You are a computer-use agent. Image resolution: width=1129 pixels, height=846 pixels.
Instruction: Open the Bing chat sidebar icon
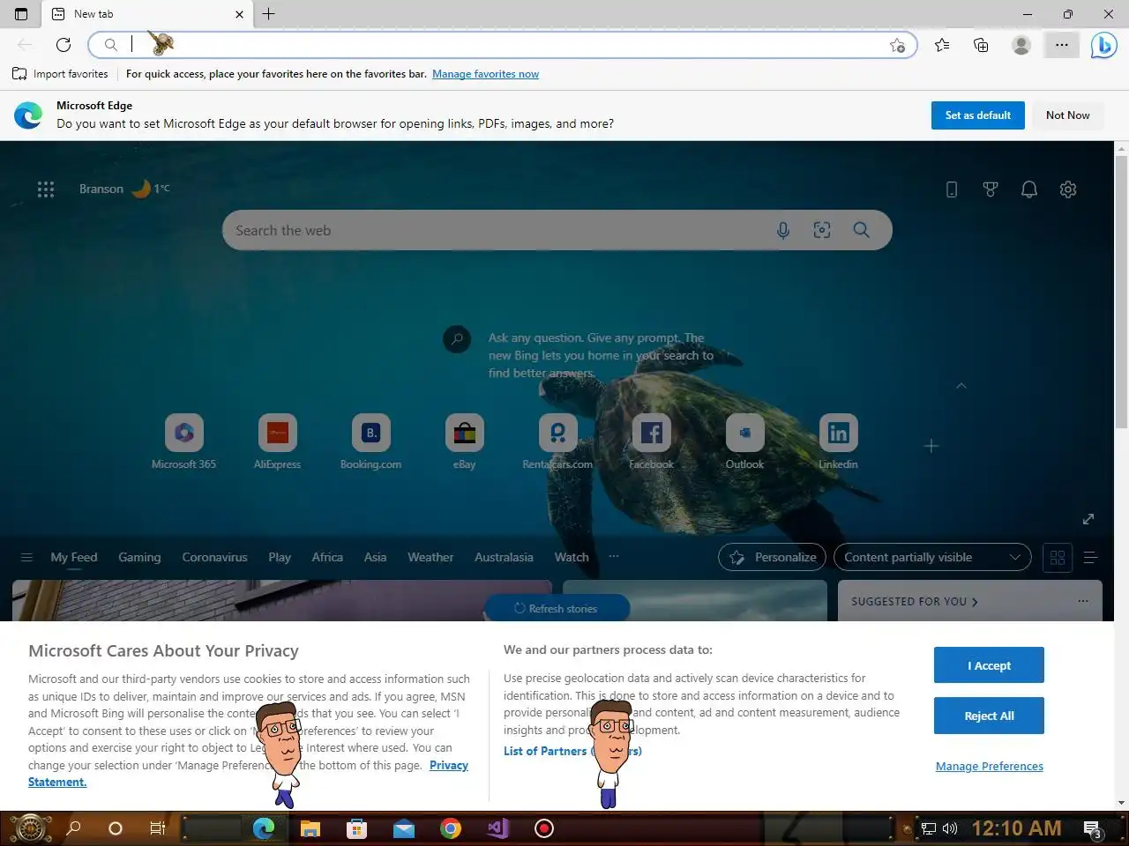1103,45
